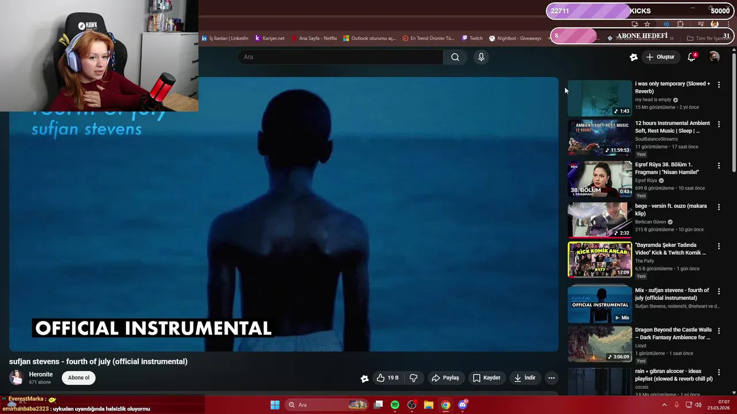Open options for 'Bayramda Şeker Tadında Video' item
737x414 pixels.
point(719,246)
